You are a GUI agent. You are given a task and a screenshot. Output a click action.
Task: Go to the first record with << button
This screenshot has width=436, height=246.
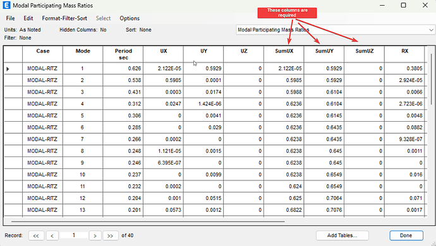pos(36,235)
